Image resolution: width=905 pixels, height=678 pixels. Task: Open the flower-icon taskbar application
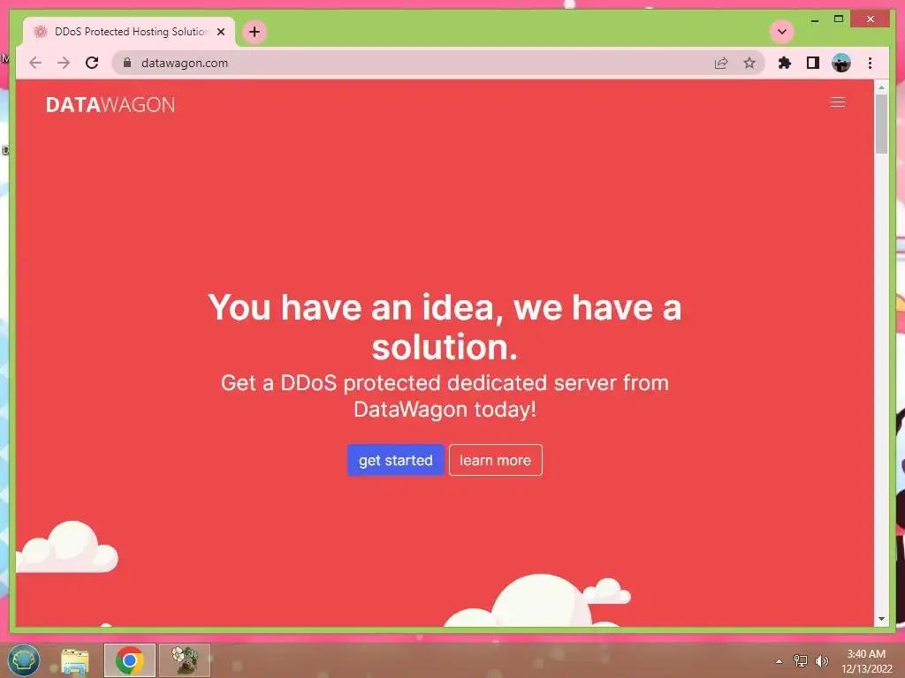[x=185, y=660]
